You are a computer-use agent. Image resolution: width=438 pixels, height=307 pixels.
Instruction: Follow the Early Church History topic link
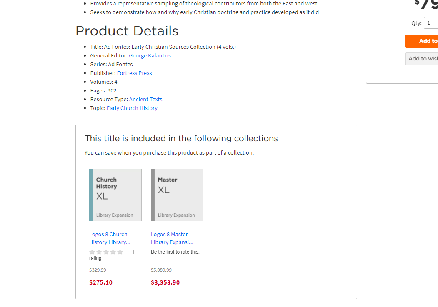click(x=132, y=108)
